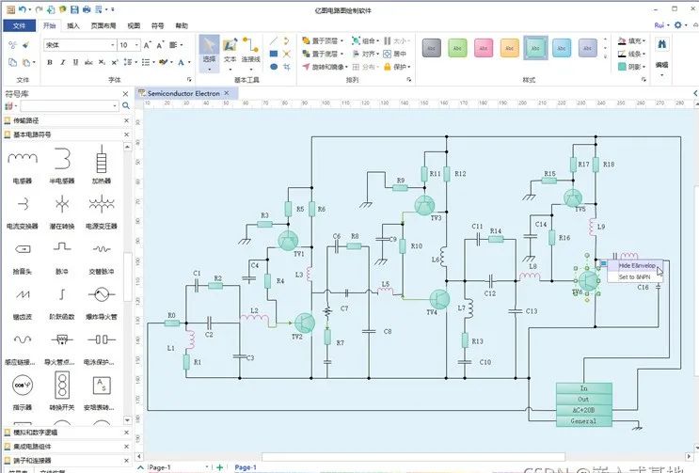Toggle Underline formatting
699x473 pixels.
coord(76,62)
